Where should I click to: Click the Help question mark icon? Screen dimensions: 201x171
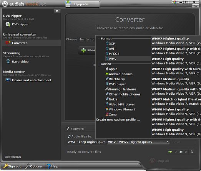tap(49, 166)
